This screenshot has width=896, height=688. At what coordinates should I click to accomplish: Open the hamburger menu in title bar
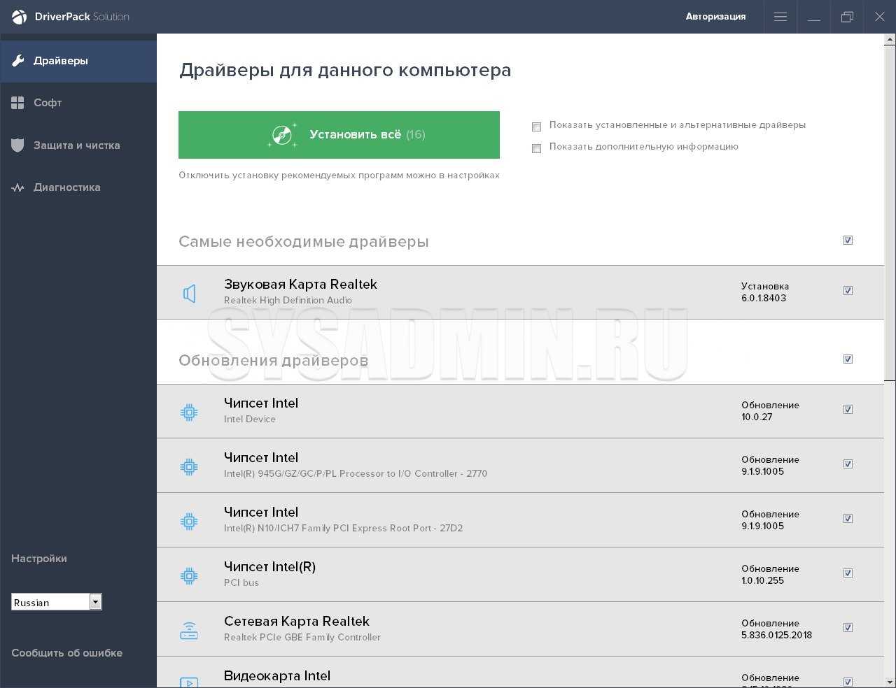tap(780, 17)
